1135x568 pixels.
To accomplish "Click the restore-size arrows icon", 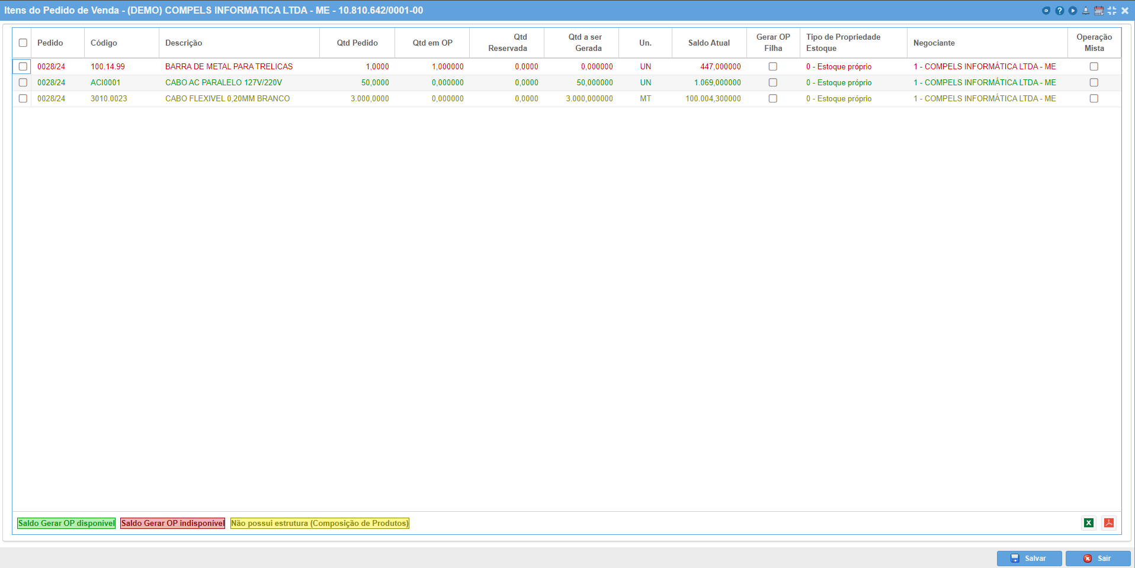I will click(1111, 11).
